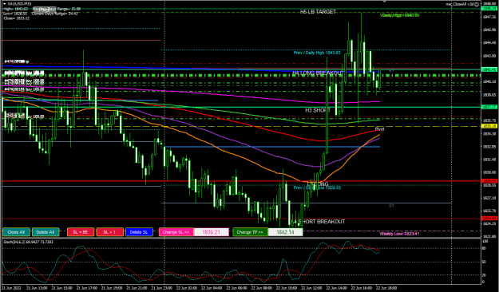Screen dimensions: 499x292
Task: Select the stop loss field showing 1836.21
Action: point(212,232)
